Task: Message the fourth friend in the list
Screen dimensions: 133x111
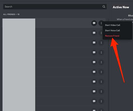Action: tap(94, 52)
